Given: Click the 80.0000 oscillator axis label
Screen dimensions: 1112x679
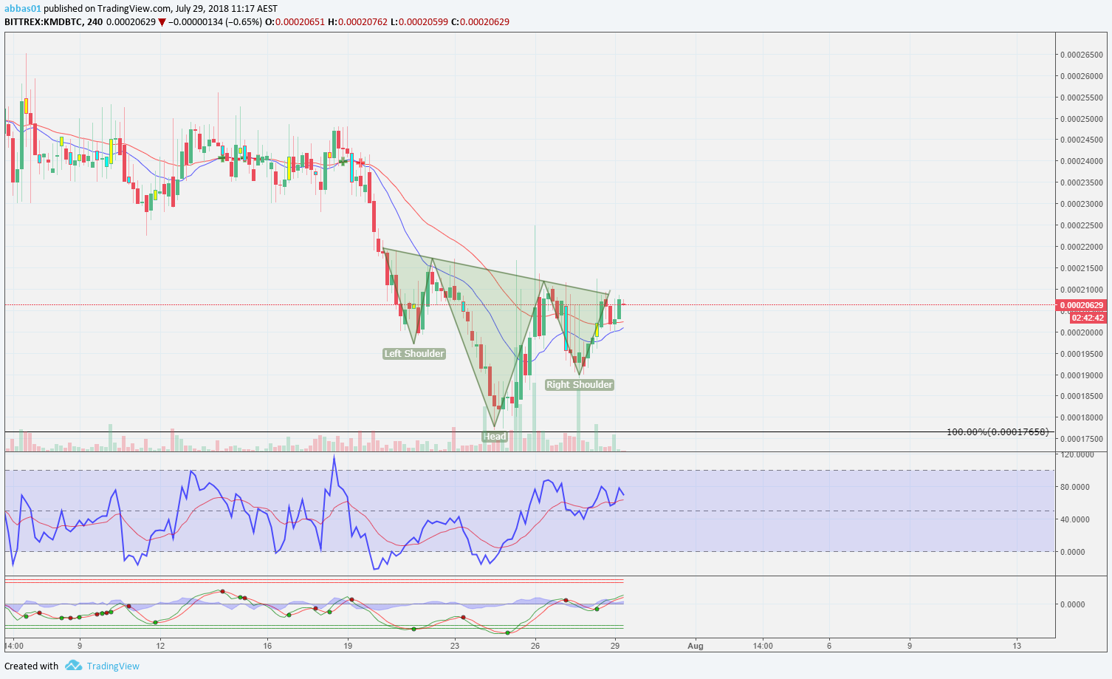Looking at the screenshot, I should (1075, 487).
